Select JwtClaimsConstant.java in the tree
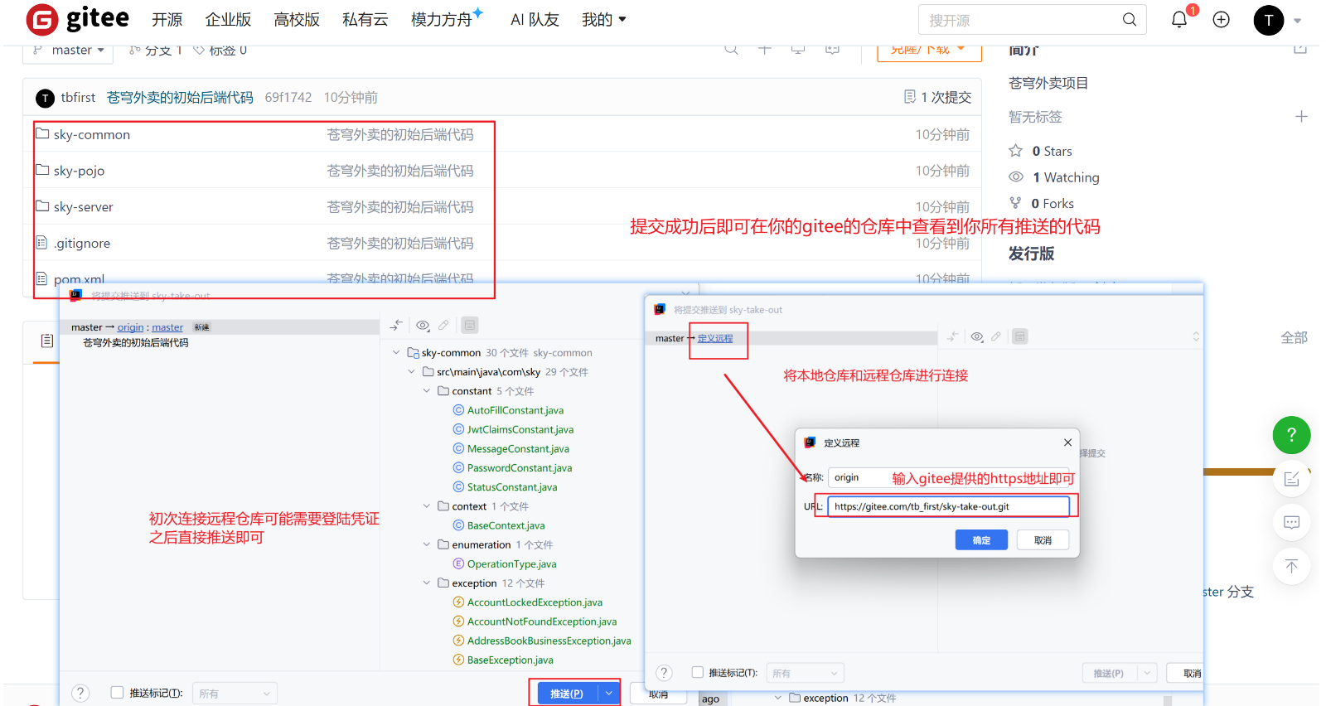Viewport: 1326px width, 706px height. coord(520,429)
